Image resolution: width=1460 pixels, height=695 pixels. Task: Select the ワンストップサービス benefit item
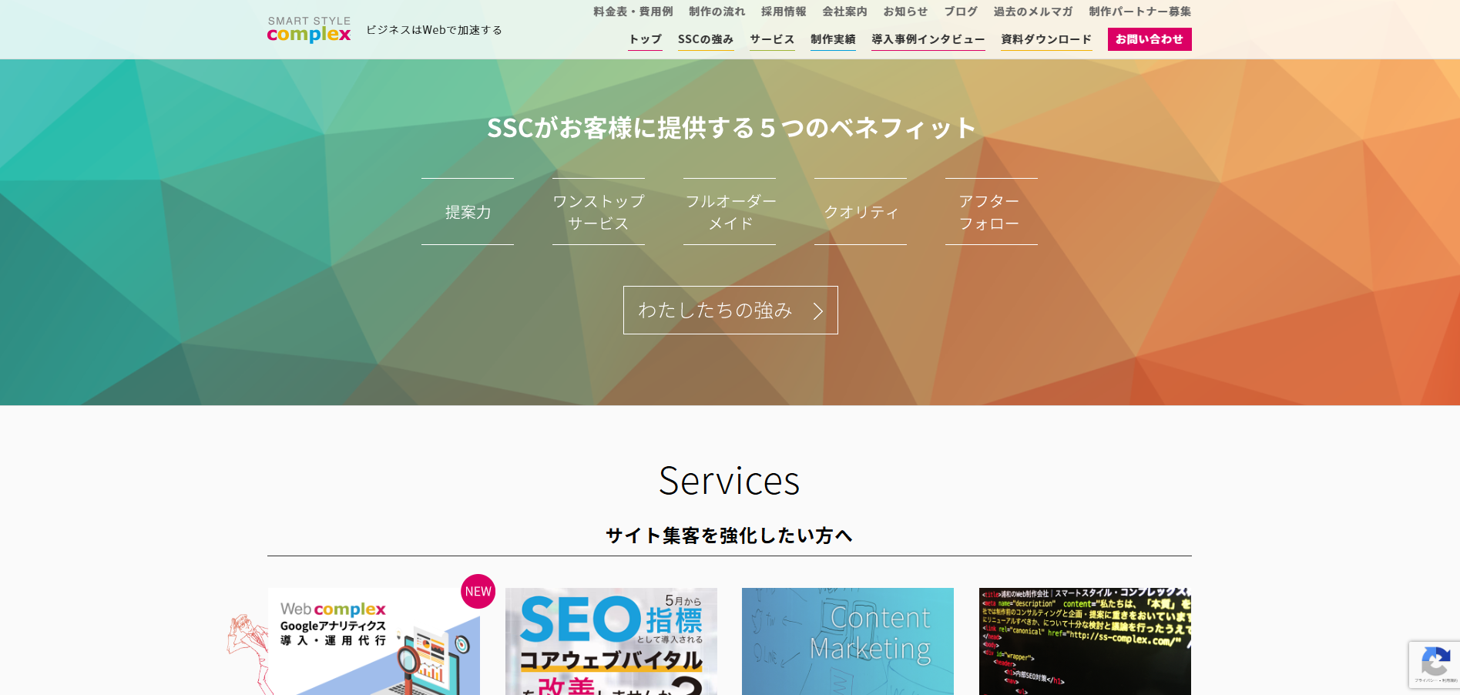[599, 212]
